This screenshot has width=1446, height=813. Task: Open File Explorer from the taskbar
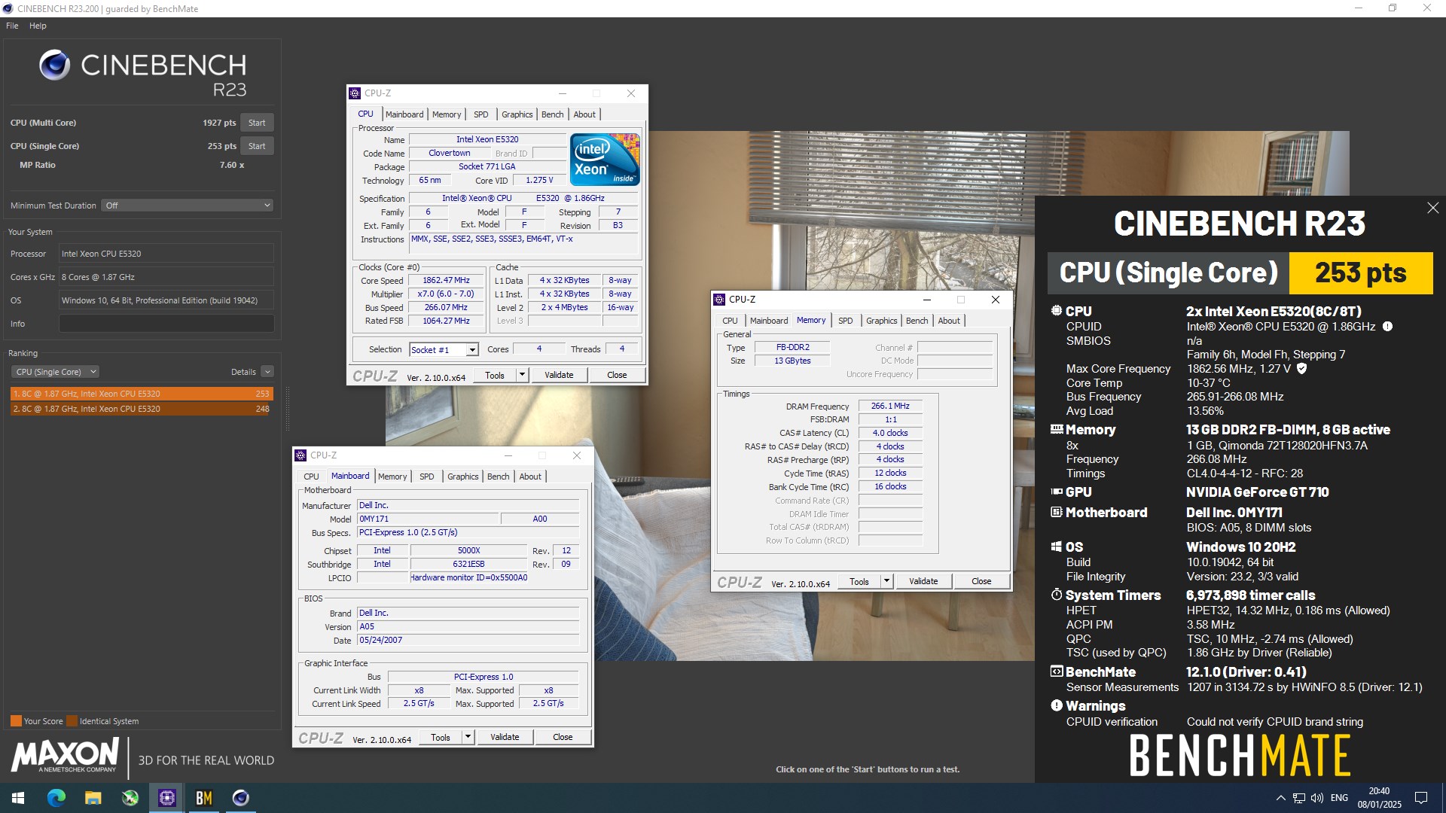pos(93,798)
